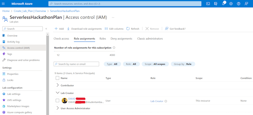Click the Locks padlock icon

[x=4, y=80]
